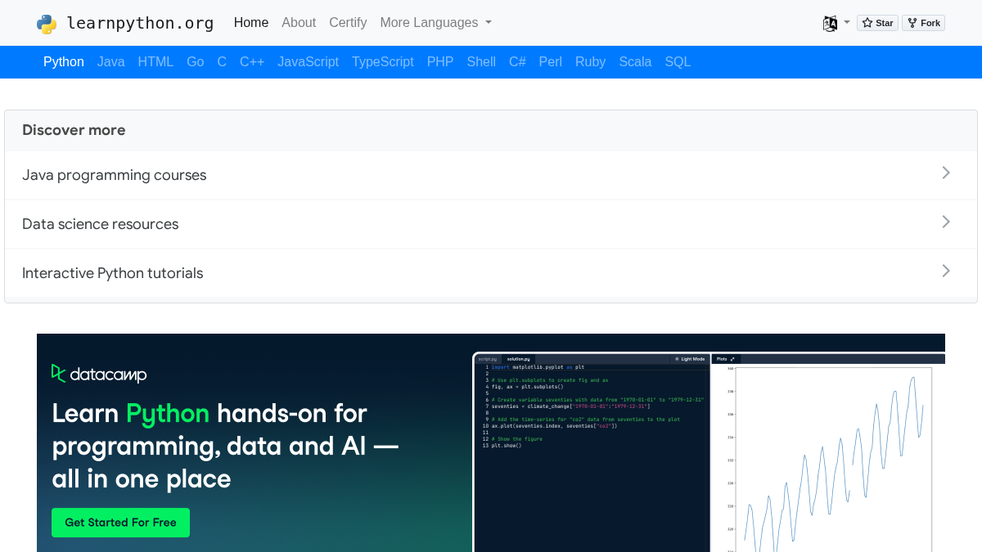Screen dimensions: 982x552
Task: Click chevron beside Data science resources
Action: point(946,222)
